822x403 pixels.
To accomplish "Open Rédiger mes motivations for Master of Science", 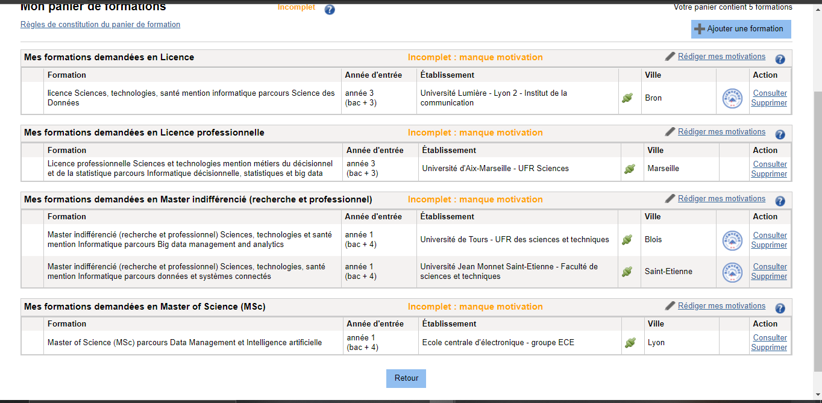I will (721, 306).
